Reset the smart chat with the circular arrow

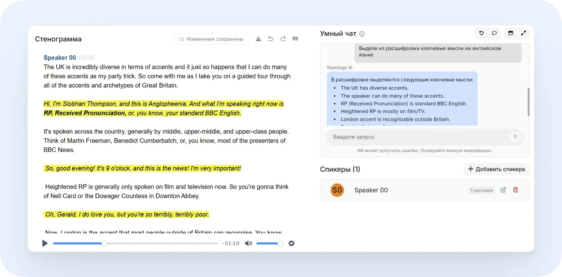coord(482,33)
